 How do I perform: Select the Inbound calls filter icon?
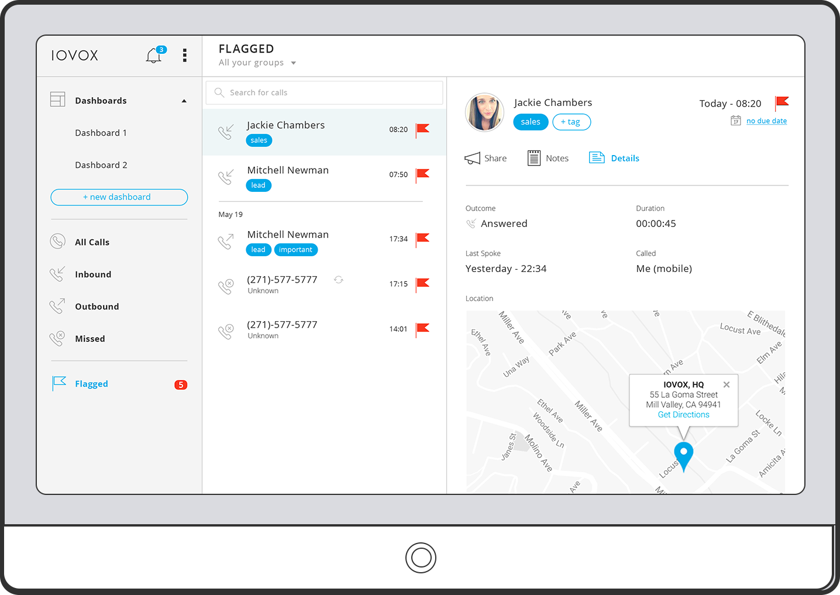(x=57, y=274)
